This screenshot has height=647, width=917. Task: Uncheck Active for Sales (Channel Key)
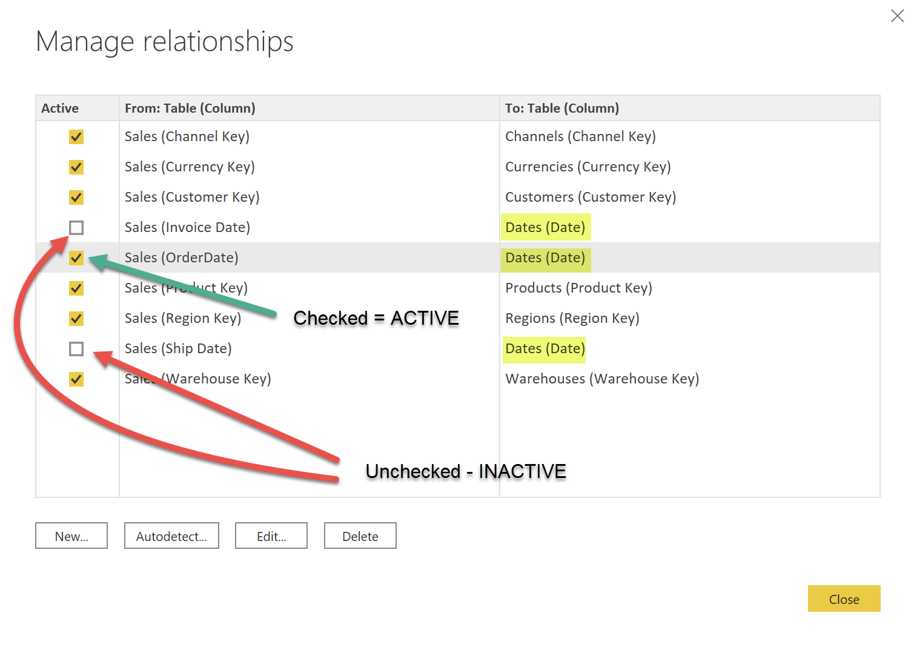(x=76, y=137)
